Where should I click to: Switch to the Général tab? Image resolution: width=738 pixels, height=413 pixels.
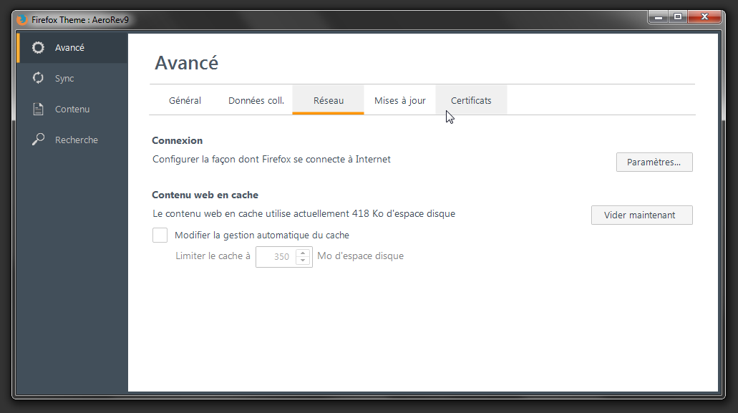coord(185,101)
